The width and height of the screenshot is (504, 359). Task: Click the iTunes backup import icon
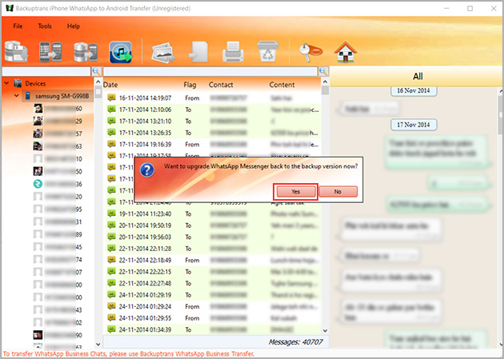(x=121, y=52)
